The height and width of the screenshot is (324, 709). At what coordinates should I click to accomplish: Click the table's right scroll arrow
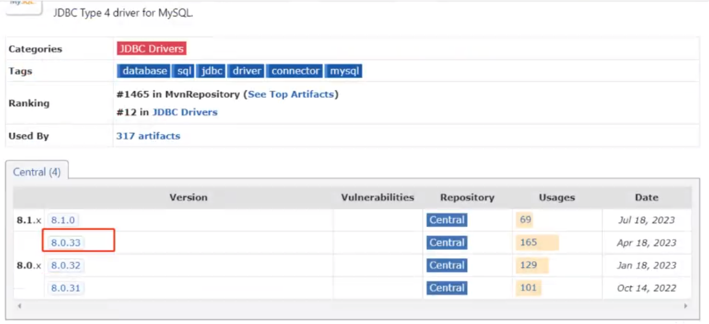[x=686, y=306]
